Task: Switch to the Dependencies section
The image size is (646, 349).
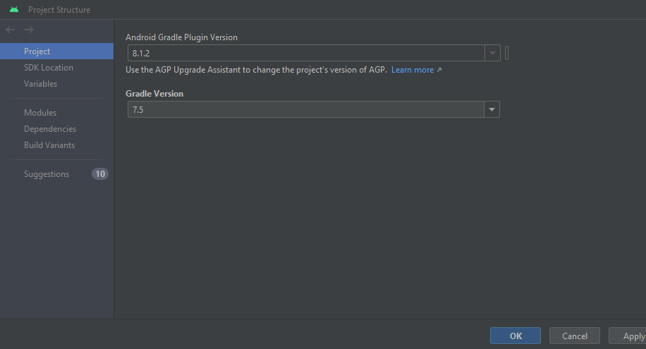Action: coord(50,129)
